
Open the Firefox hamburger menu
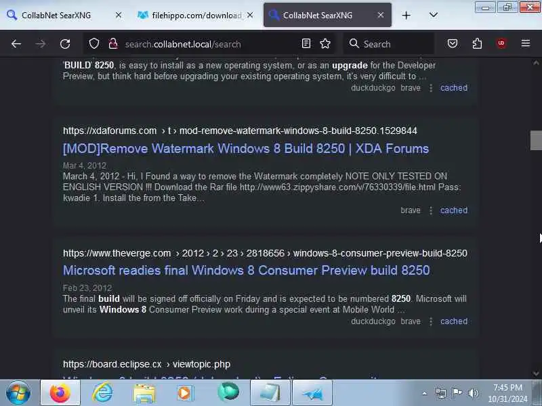tap(526, 43)
